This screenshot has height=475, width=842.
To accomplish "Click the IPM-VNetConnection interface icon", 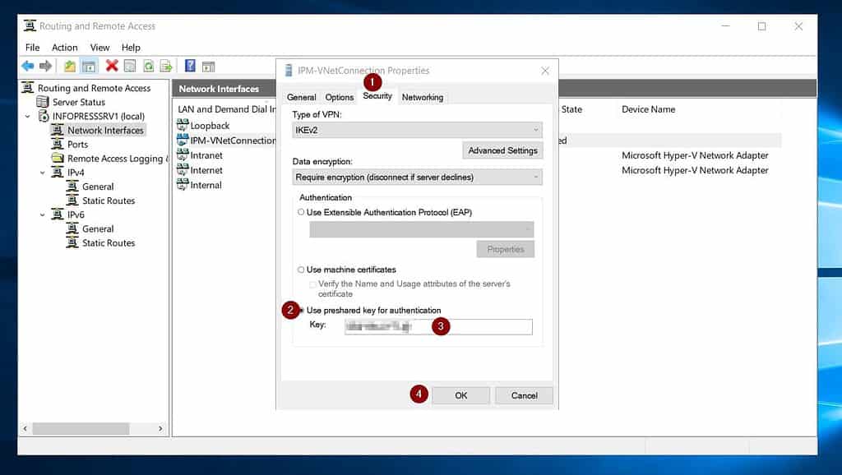I will 183,140.
